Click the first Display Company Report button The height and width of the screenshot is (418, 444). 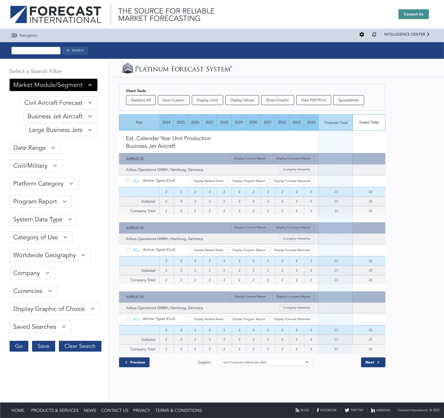(293, 159)
